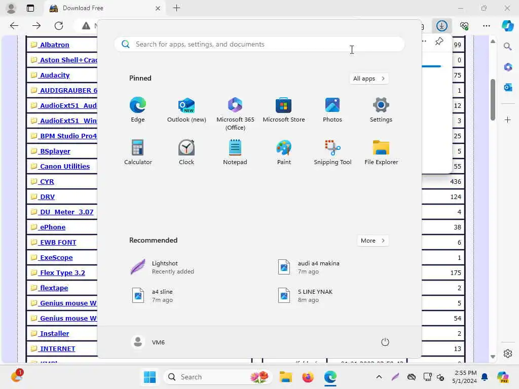The height and width of the screenshot is (389, 519).
Task: Open the VM6 user account menu
Action: 148,342
